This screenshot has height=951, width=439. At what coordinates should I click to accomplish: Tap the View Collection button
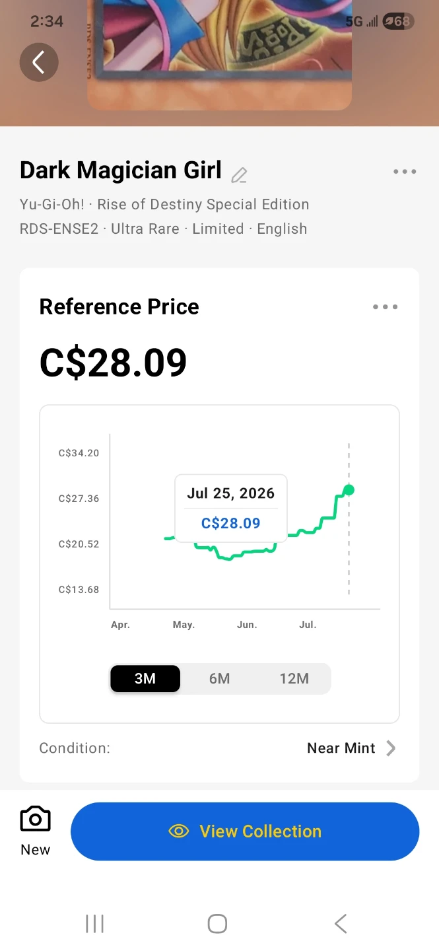pos(245,831)
